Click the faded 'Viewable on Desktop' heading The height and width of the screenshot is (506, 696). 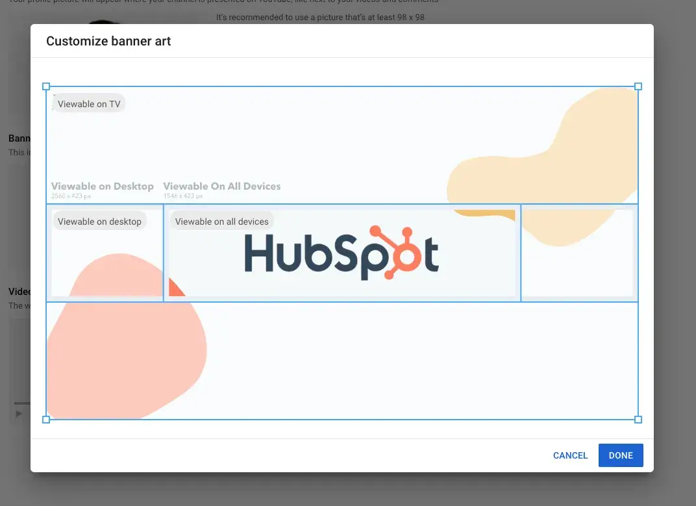point(103,186)
